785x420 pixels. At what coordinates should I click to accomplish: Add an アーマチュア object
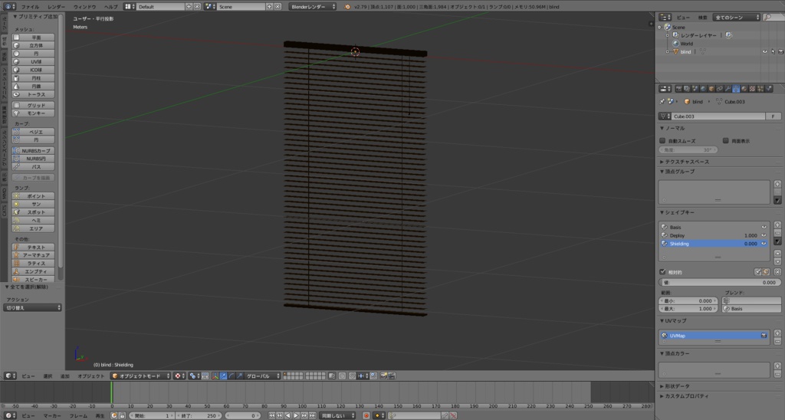(x=33, y=255)
